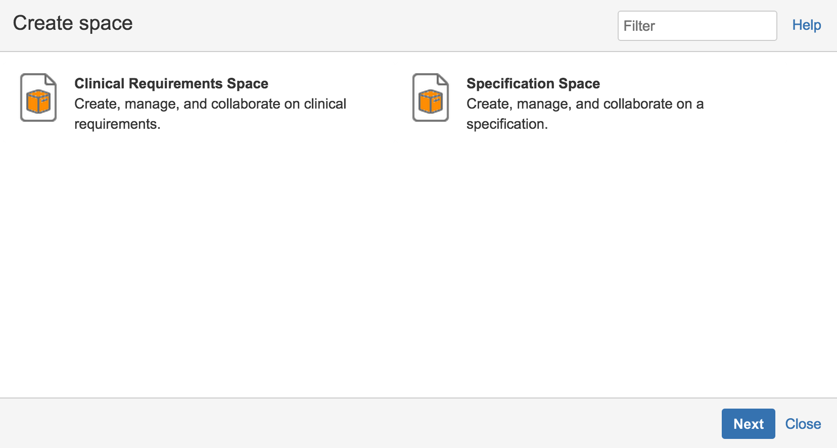Click the orange box in Clinical Requirements icon
This screenshot has width=837, height=448.
(38, 102)
